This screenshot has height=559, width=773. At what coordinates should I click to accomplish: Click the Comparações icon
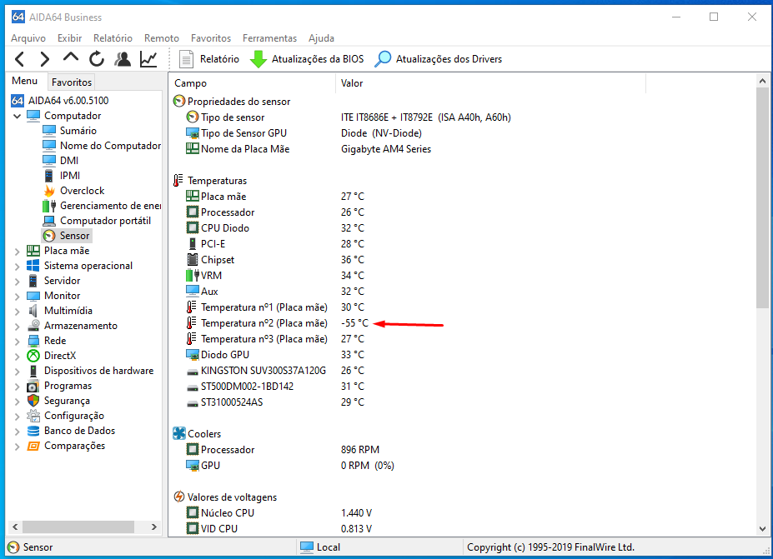point(33,446)
